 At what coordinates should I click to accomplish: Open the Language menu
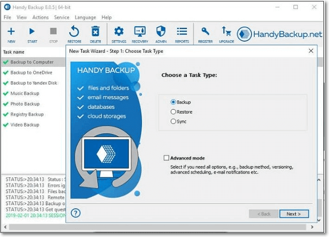[85, 17]
